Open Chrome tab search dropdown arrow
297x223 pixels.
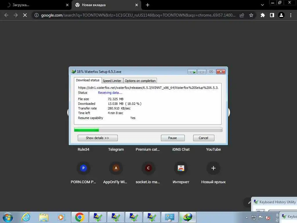coord(262,5)
